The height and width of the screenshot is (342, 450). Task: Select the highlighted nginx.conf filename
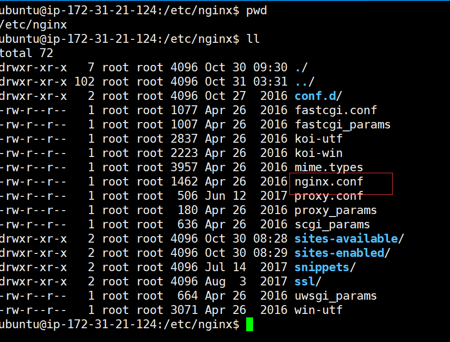click(x=328, y=181)
